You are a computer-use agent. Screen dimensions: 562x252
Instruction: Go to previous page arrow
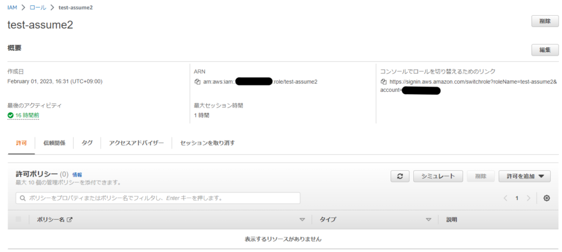coord(505,198)
